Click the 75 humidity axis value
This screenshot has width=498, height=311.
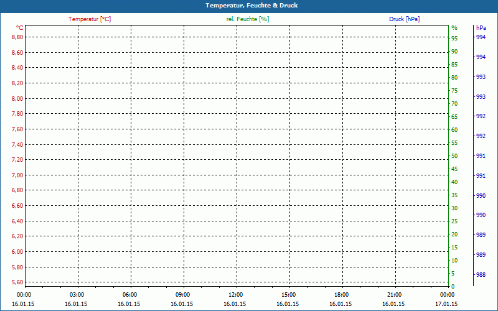454,91
